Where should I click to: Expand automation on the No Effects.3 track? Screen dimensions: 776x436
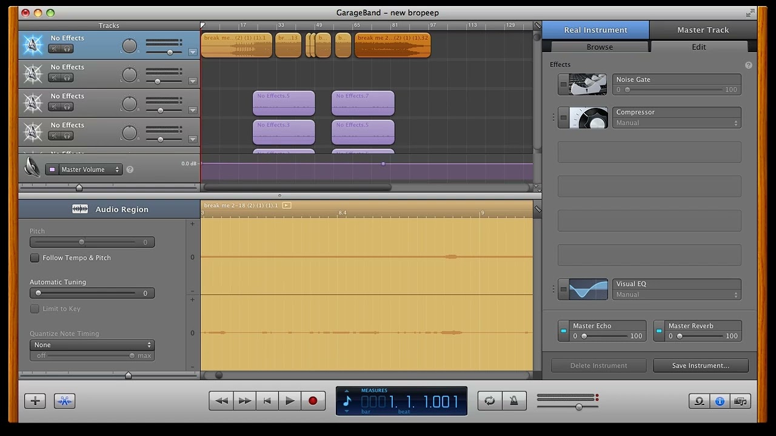coord(193,139)
